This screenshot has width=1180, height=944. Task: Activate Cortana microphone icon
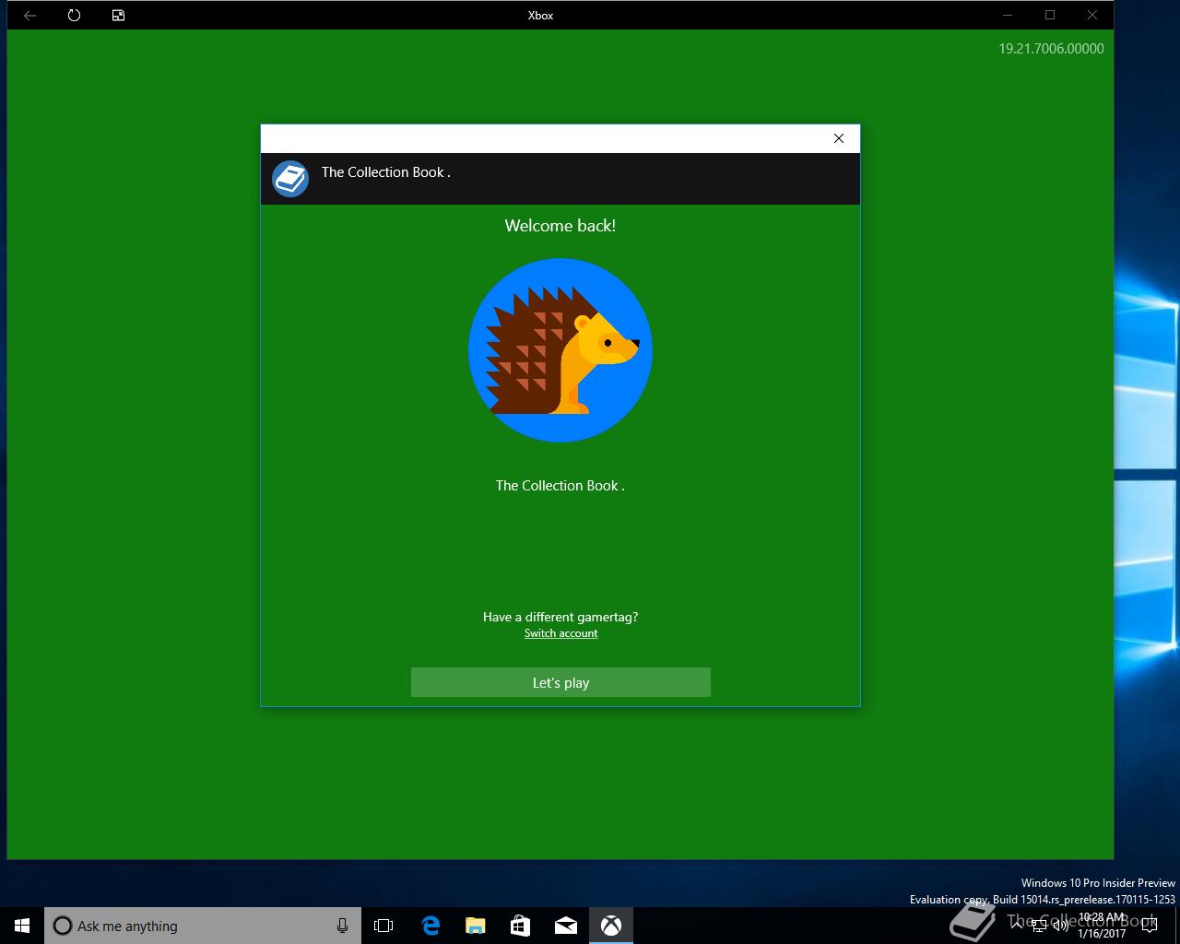point(342,926)
